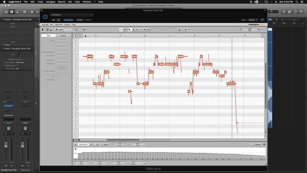Open Melodyne Help menu
The width and height of the screenshot is (307, 173).
(x=73, y=25)
